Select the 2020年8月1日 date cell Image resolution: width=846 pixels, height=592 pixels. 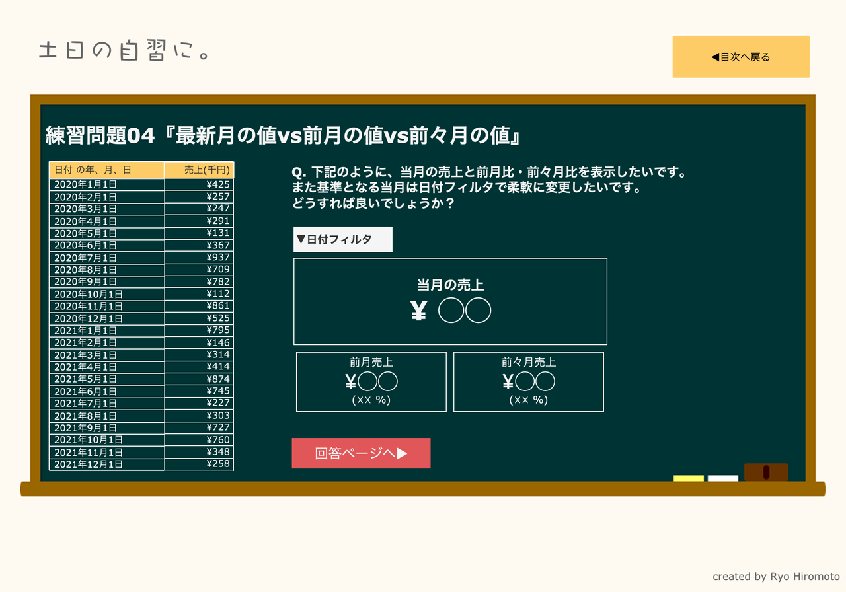tap(106, 270)
